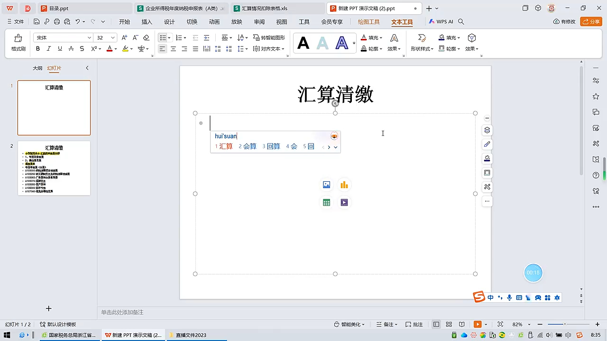Screen dimensions: 607x341
Task: Open the Align Text (对齐文本) dropdown
Action: click(269, 49)
